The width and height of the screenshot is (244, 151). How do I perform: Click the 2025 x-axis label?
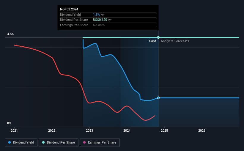[x=164, y=130]
